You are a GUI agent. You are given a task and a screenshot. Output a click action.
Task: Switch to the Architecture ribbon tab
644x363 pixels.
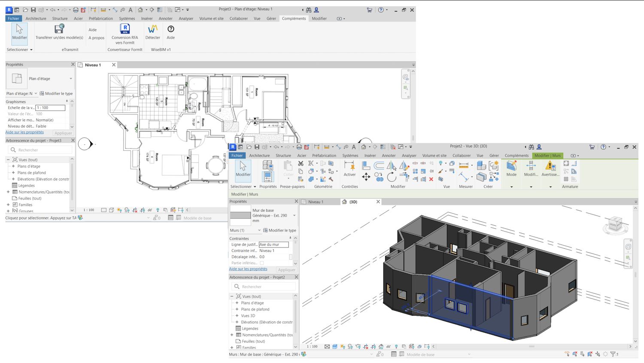[x=259, y=155]
